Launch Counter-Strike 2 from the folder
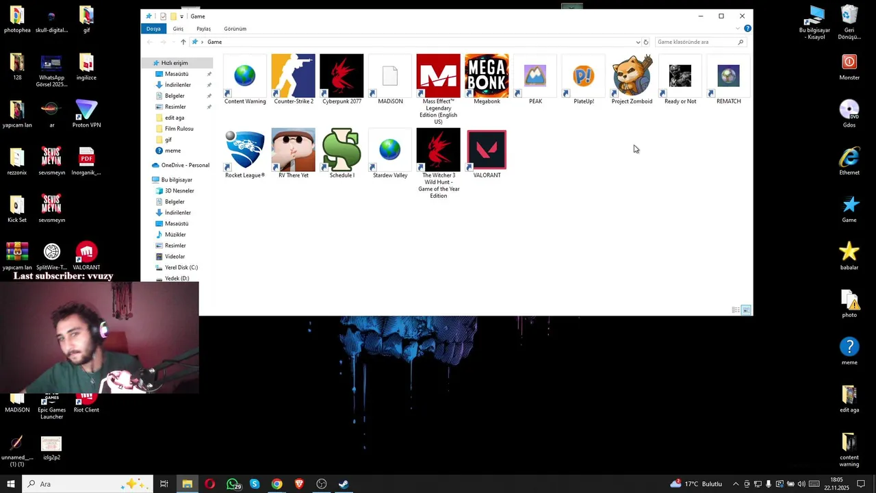Screen dimensions: 876x493 [294, 79]
